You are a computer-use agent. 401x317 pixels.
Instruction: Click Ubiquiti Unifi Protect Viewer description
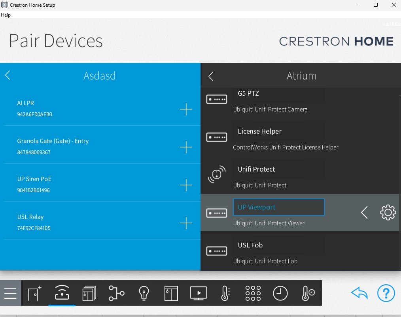coord(269,223)
